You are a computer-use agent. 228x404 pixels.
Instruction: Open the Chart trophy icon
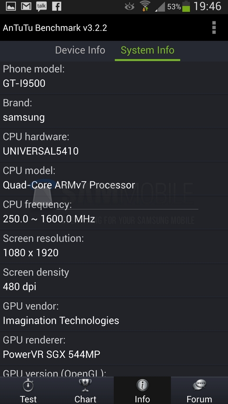(85, 385)
